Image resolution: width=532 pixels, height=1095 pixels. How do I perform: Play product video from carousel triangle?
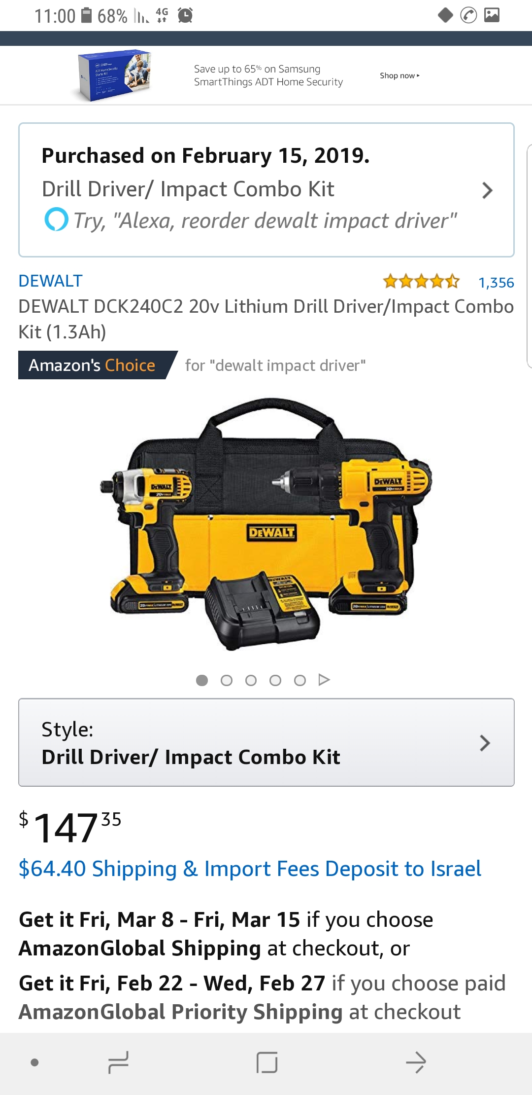(x=324, y=680)
